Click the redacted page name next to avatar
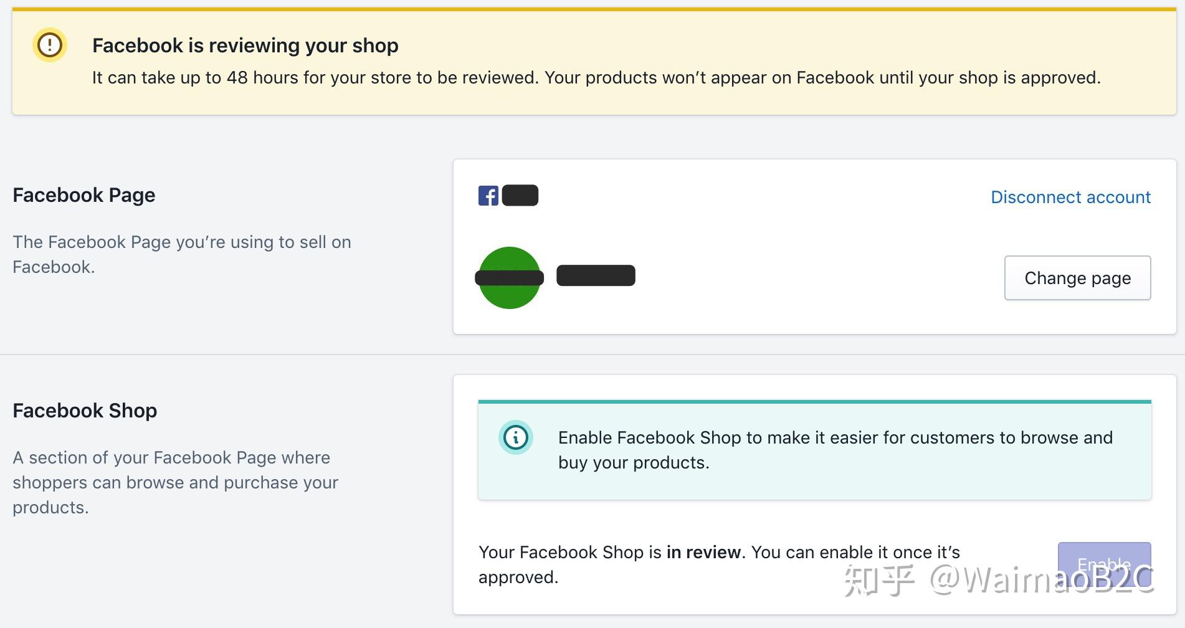Screen dimensions: 1185x628 (596, 275)
